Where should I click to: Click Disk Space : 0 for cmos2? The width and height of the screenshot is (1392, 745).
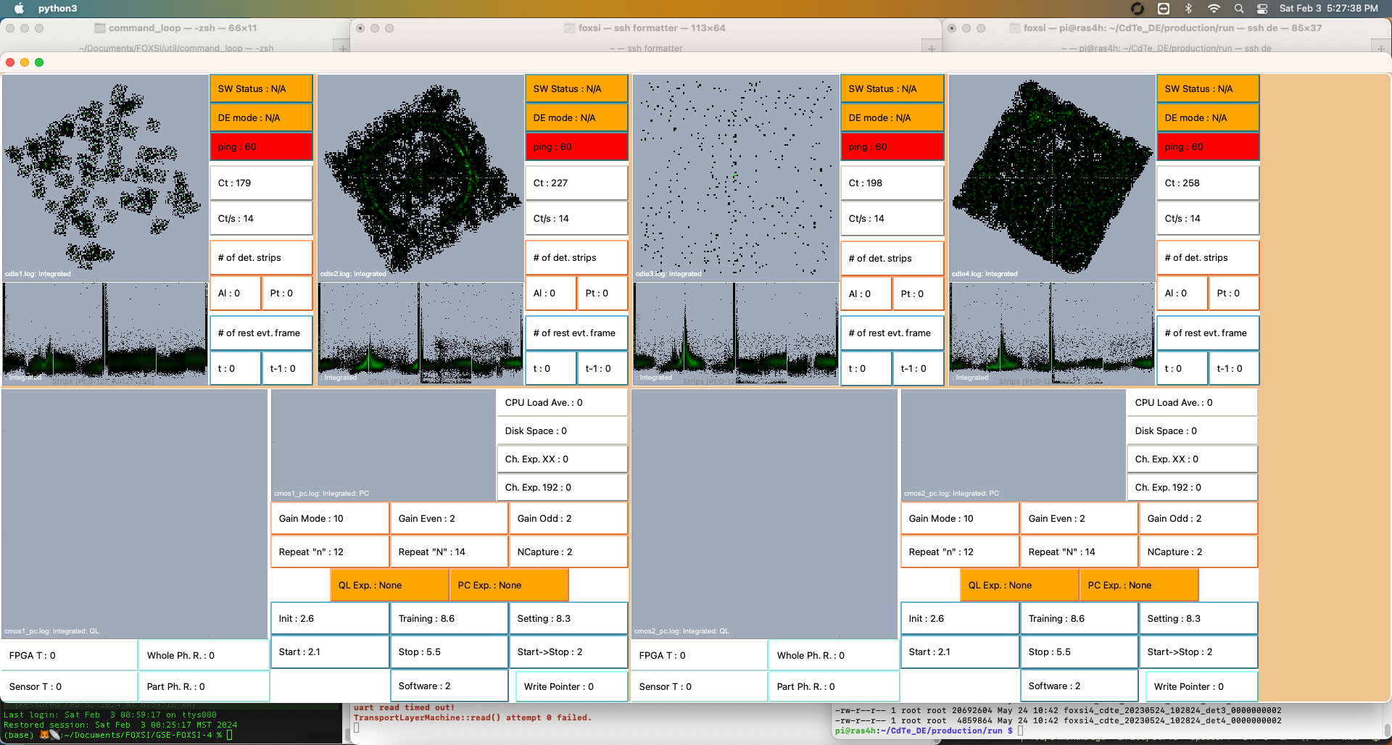pos(1192,430)
